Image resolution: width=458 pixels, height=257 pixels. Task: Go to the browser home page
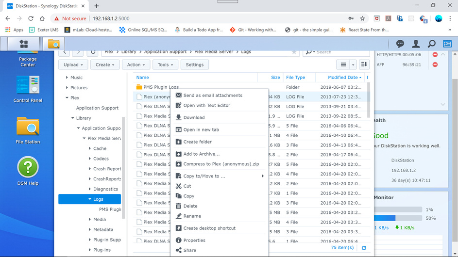[x=42, y=18]
